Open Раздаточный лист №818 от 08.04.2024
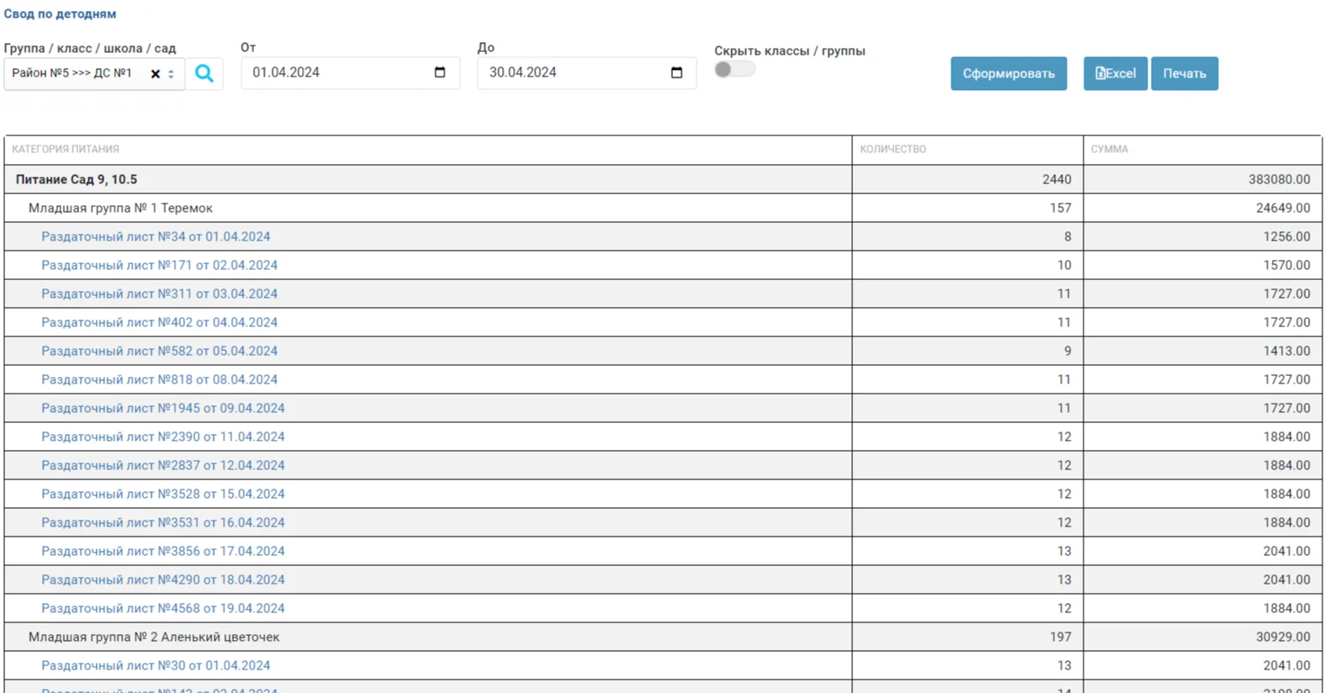This screenshot has height=693, width=1330. point(159,380)
